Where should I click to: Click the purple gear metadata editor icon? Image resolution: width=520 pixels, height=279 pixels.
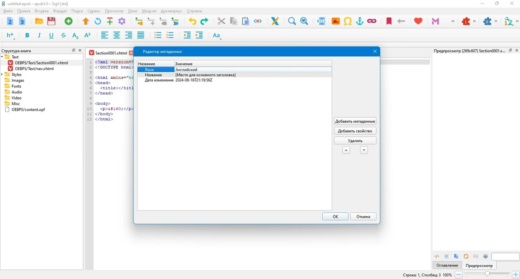coord(122,21)
